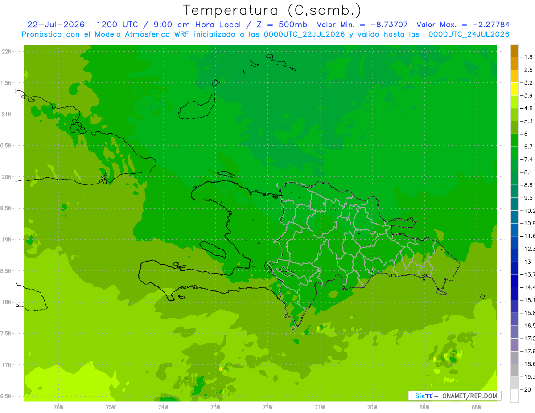Click the yellow color bar swatch between -3.2 and -3.9
535x413 pixels.
pos(514,89)
